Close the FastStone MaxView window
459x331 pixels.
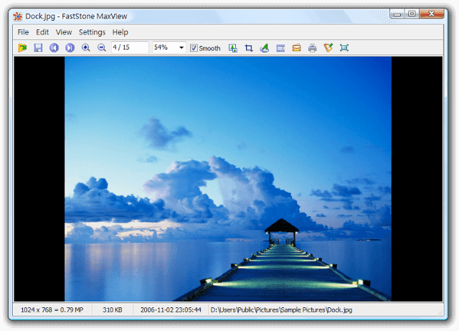coord(432,14)
